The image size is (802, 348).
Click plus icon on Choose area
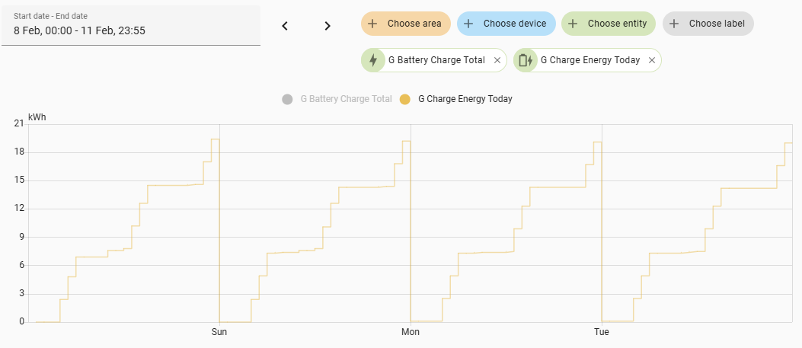pos(372,24)
